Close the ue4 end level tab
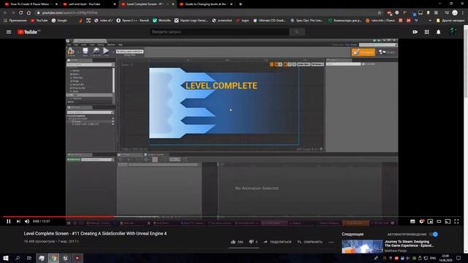This screenshot has height=263, width=468. (x=115, y=4)
